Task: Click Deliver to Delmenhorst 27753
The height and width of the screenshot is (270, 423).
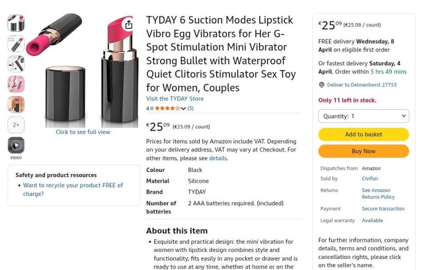Action: (x=362, y=85)
